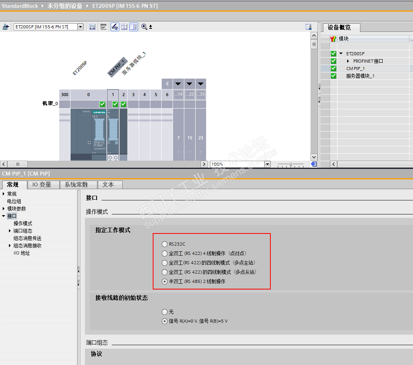Viewport: 413px width, 365px height.
Task: Select half duplex RS 485 2-wire mode
Action: pos(165,281)
